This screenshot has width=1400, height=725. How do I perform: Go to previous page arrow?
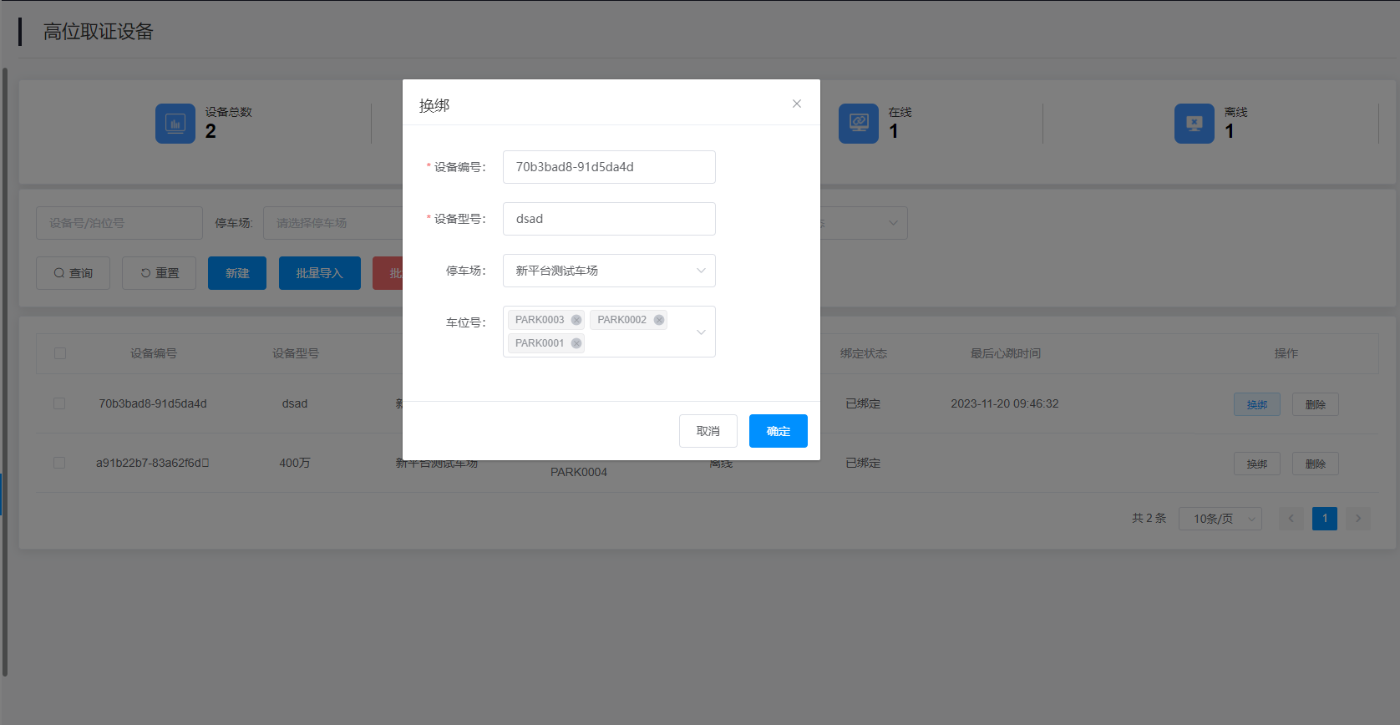click(x=1291, y=519)
